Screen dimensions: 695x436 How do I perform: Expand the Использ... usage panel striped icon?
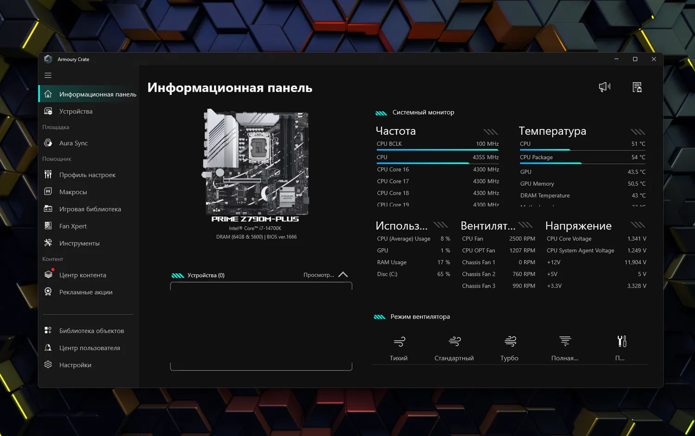441,225
